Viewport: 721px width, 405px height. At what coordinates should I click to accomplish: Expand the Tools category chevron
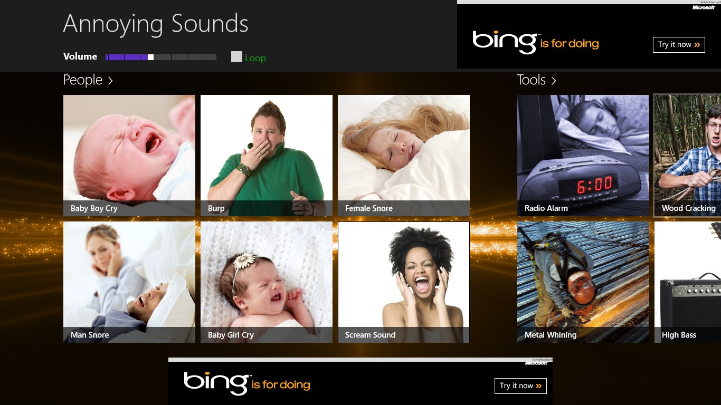point(554,81)
